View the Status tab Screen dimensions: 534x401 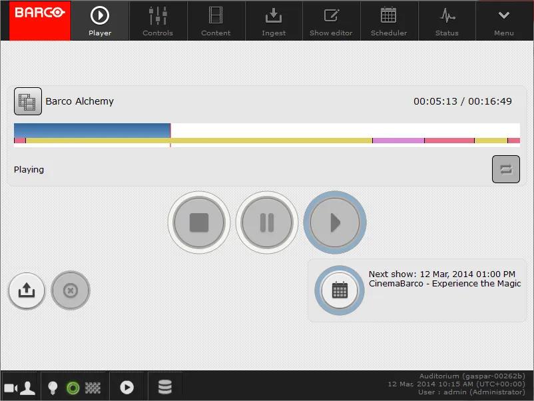coord(447,21)
